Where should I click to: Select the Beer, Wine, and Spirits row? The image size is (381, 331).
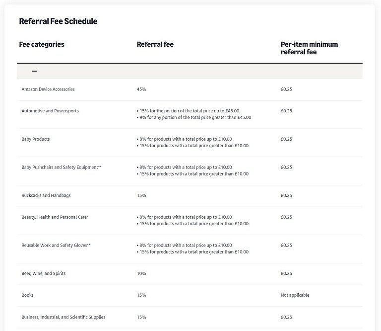44,273
